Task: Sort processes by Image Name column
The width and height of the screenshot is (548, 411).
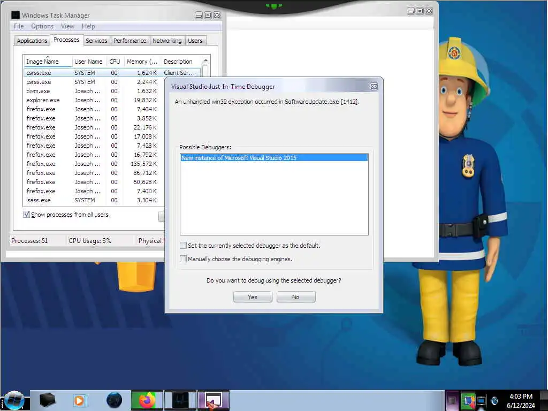Action: 48,62
